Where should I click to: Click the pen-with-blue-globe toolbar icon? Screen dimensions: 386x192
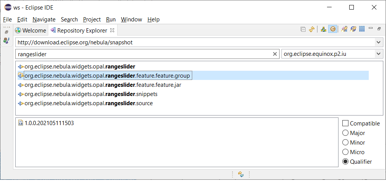coord(353,29)
